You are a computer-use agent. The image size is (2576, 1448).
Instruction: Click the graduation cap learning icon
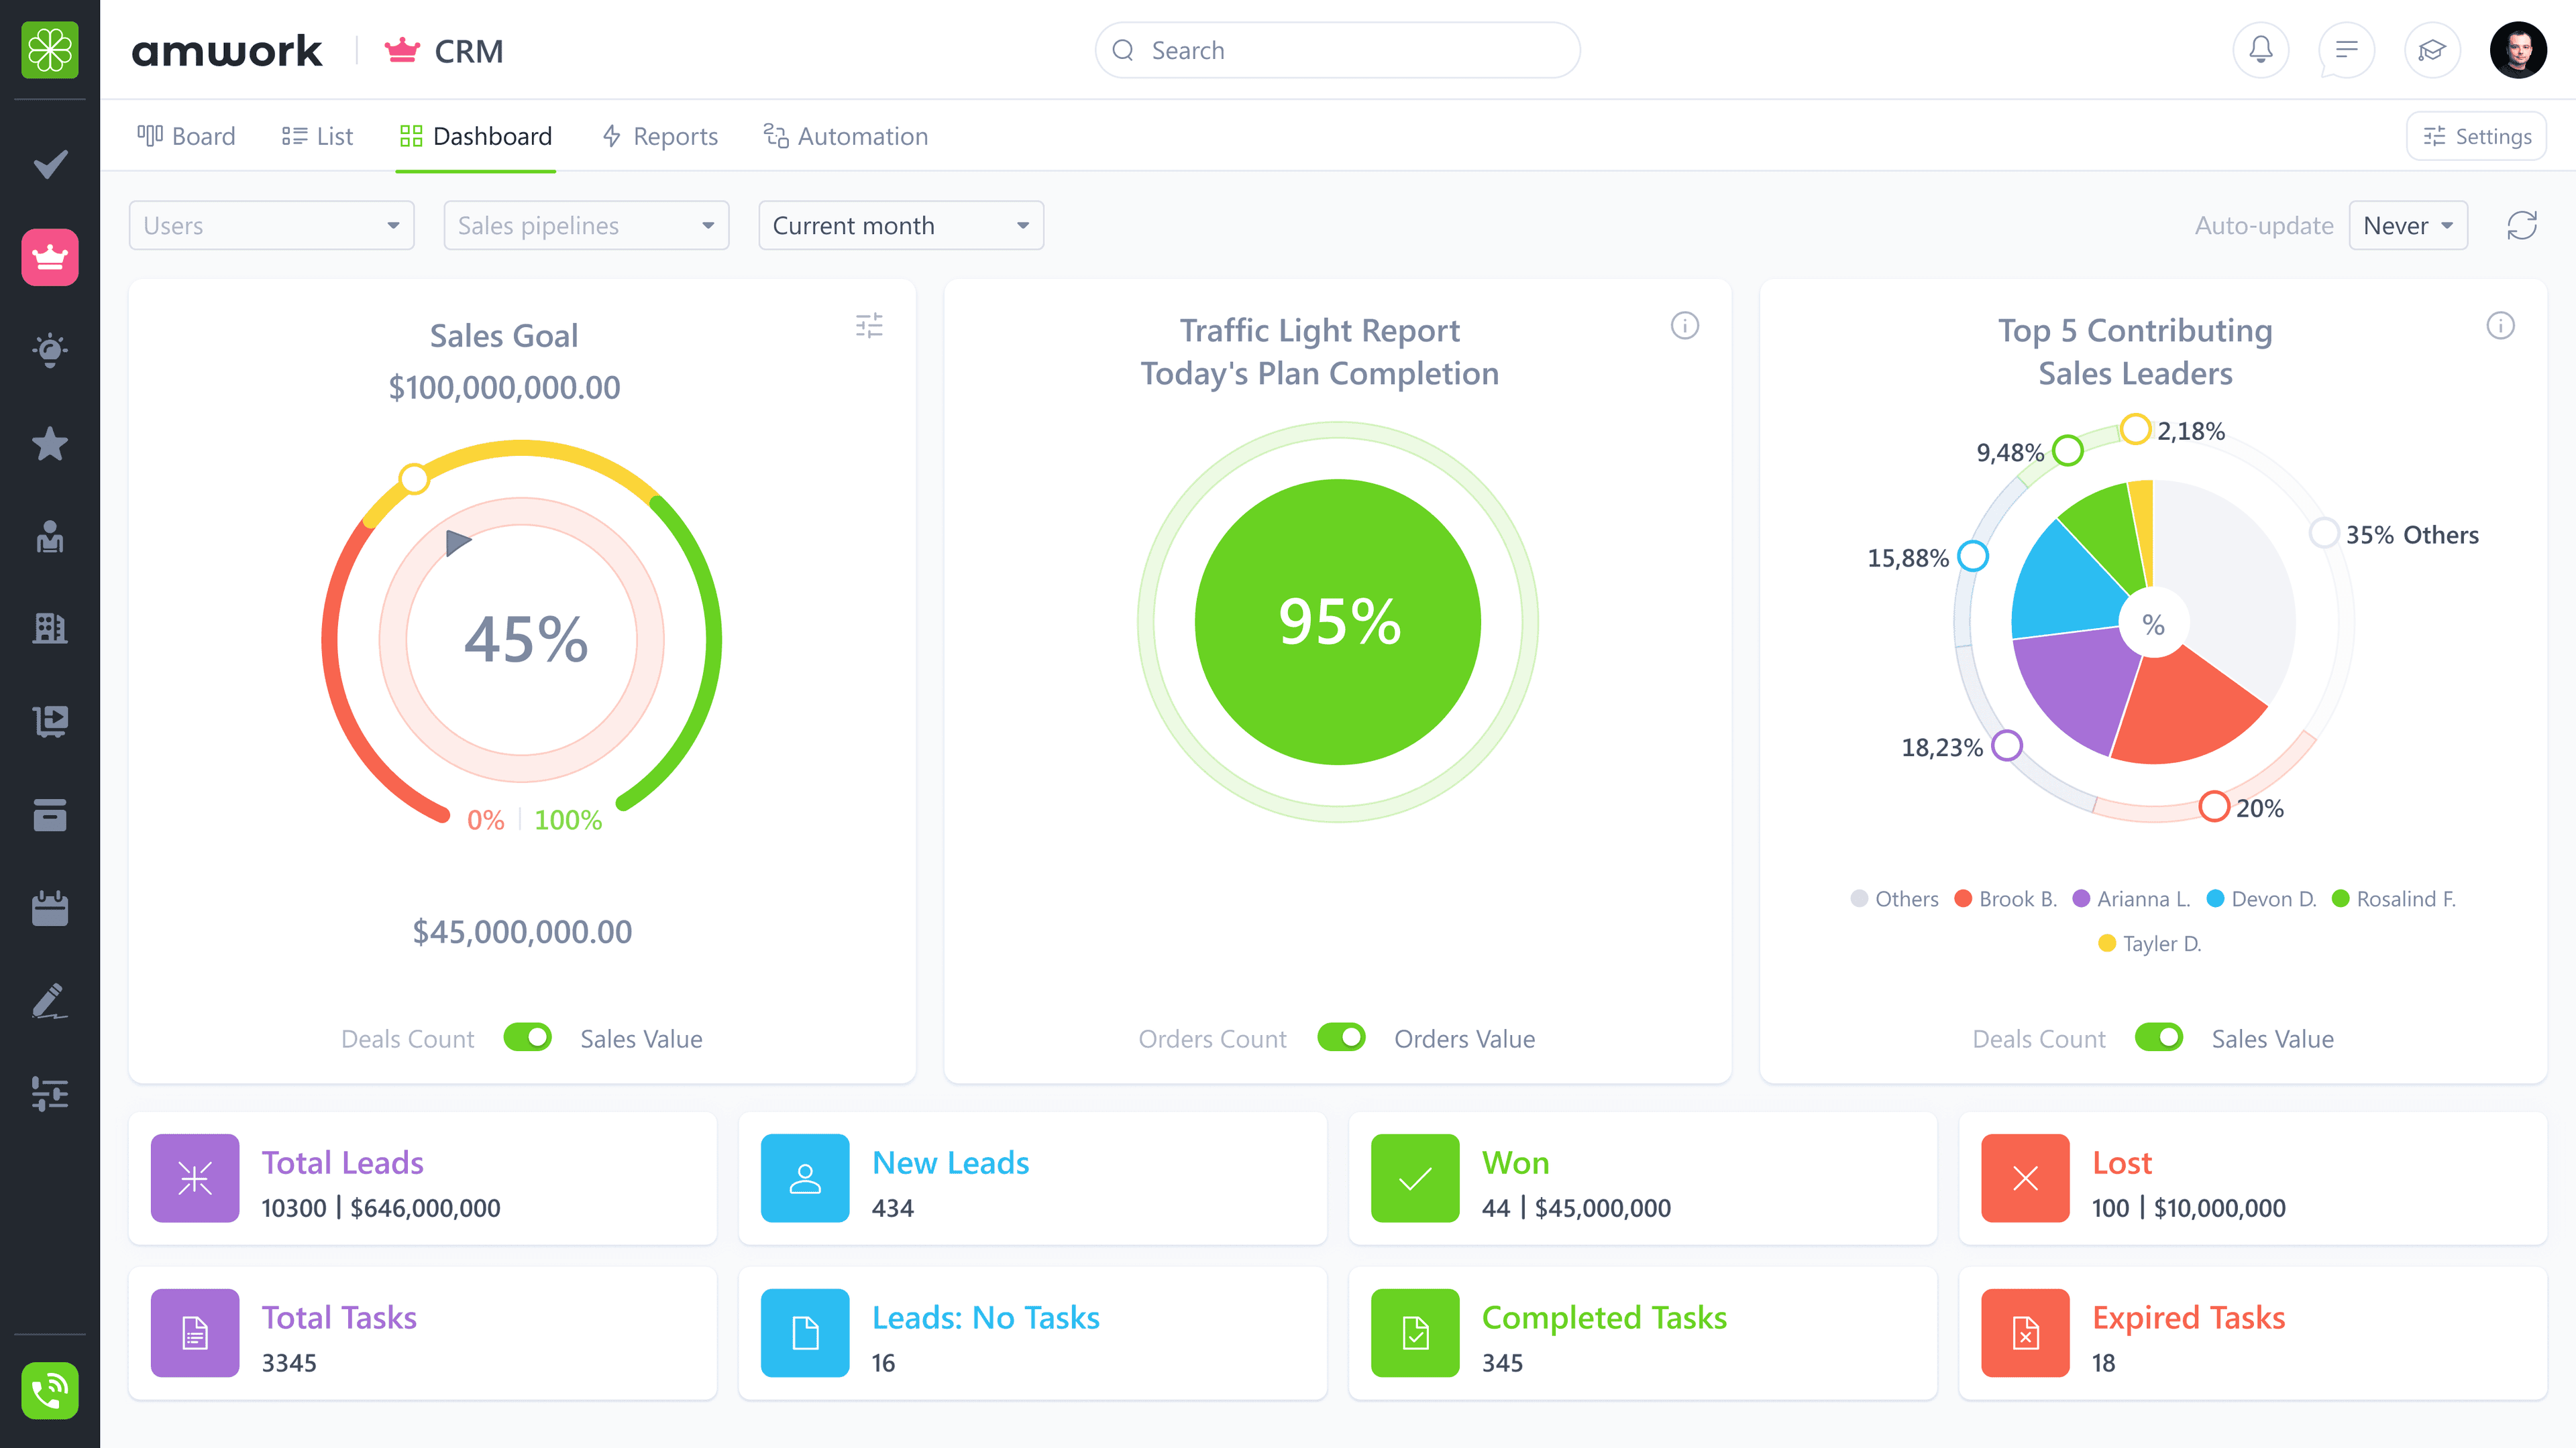coord(2431,50)
